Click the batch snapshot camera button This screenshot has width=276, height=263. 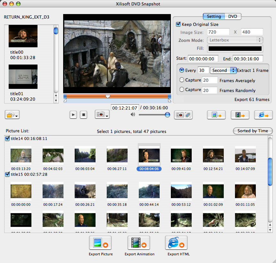pyautogui.click(x=183, y=115)
